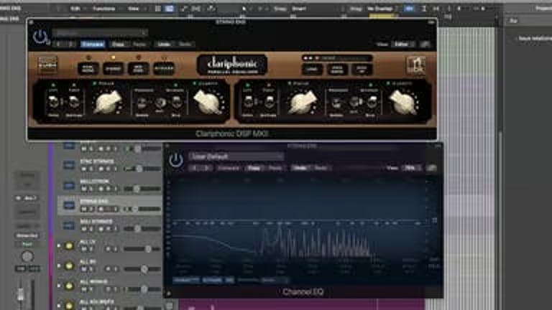Viewport: 552px width, 310px height.
Task: Flip the right channel Lift switch
Action: click(248, 102)
